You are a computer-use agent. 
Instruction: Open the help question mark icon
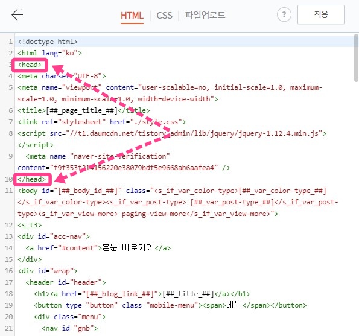point(284,14)
